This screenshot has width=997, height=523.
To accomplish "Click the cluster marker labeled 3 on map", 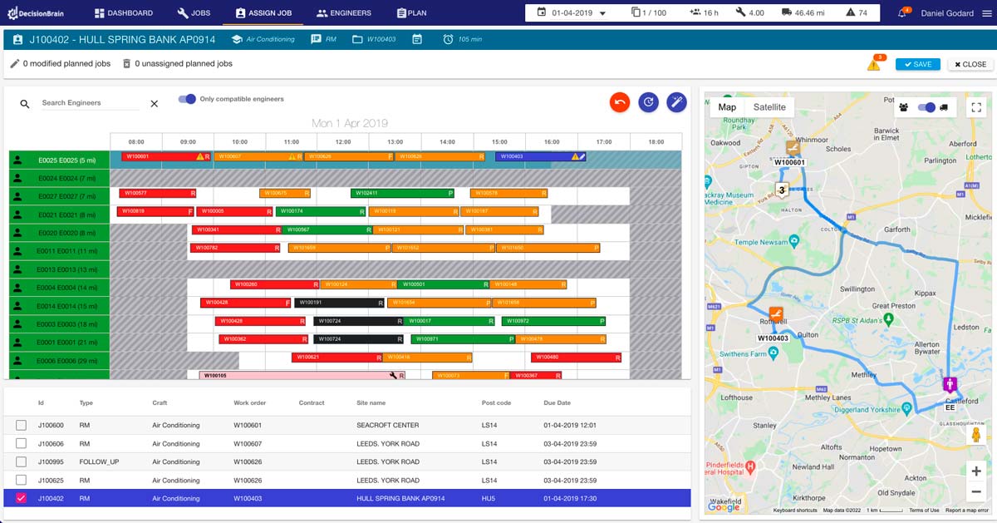I will [782, 190].
